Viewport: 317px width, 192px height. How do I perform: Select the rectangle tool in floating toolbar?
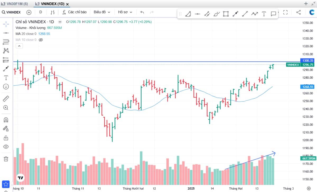coord(226,14)
